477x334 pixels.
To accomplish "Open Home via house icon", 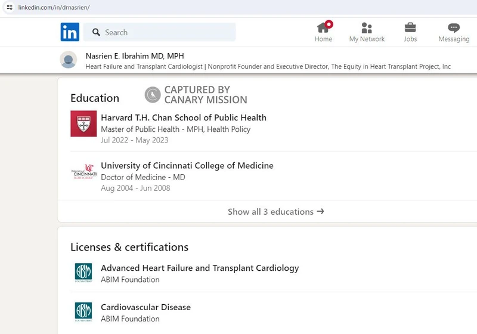I will 323,27.
